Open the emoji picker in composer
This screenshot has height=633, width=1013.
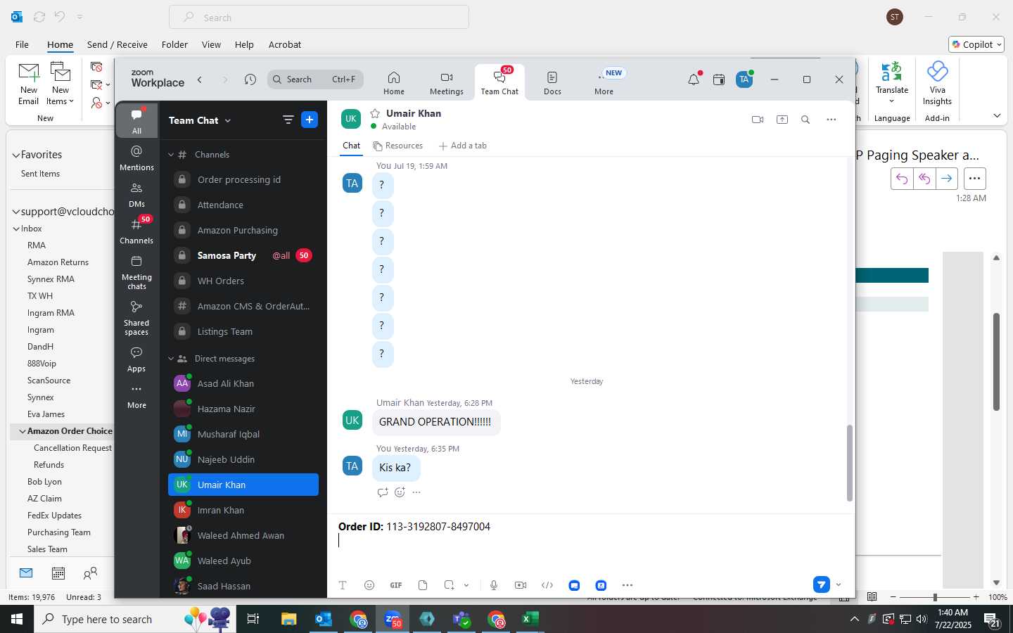coord(369,585)
